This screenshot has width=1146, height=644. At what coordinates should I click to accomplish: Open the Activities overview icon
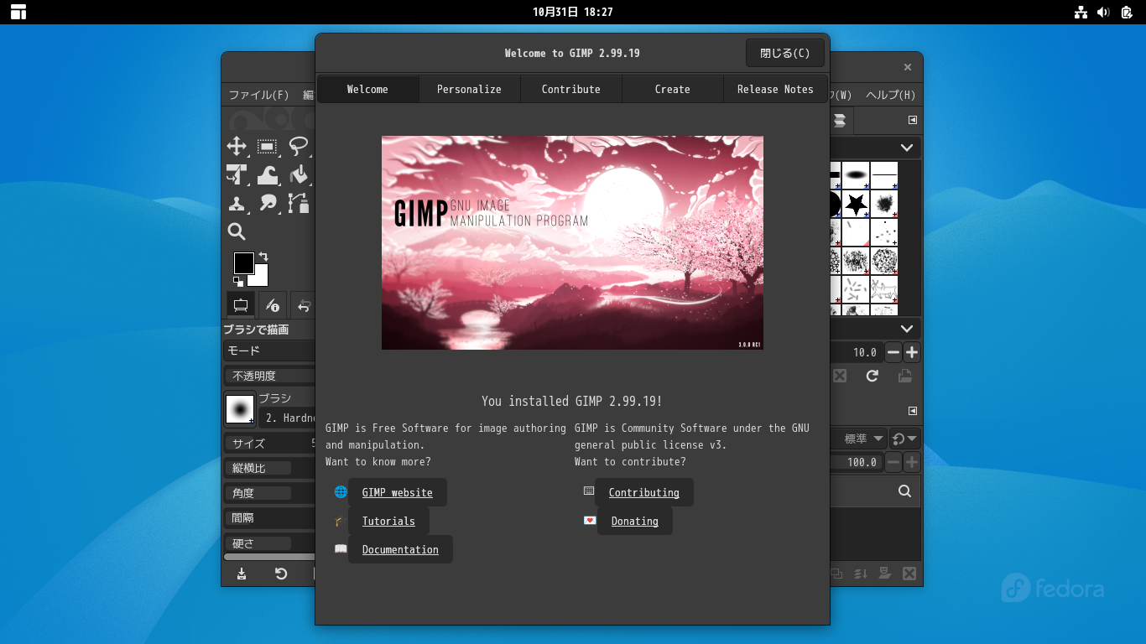18,12
